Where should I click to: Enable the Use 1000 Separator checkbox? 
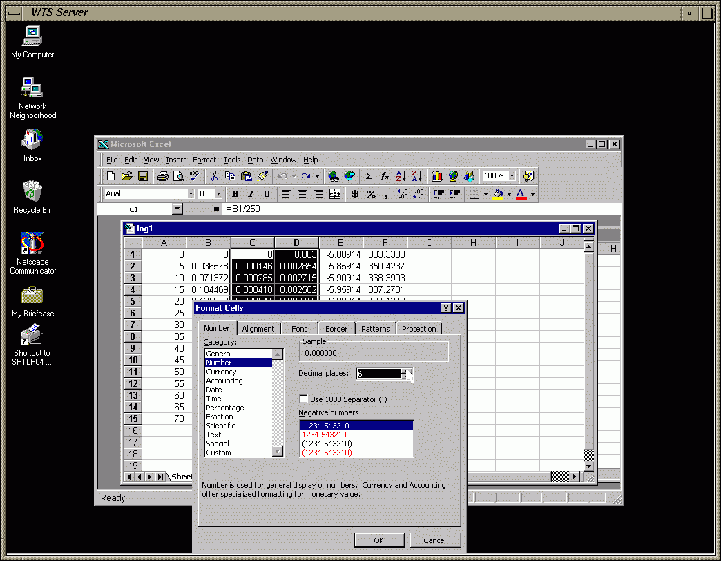click(304, 399)
